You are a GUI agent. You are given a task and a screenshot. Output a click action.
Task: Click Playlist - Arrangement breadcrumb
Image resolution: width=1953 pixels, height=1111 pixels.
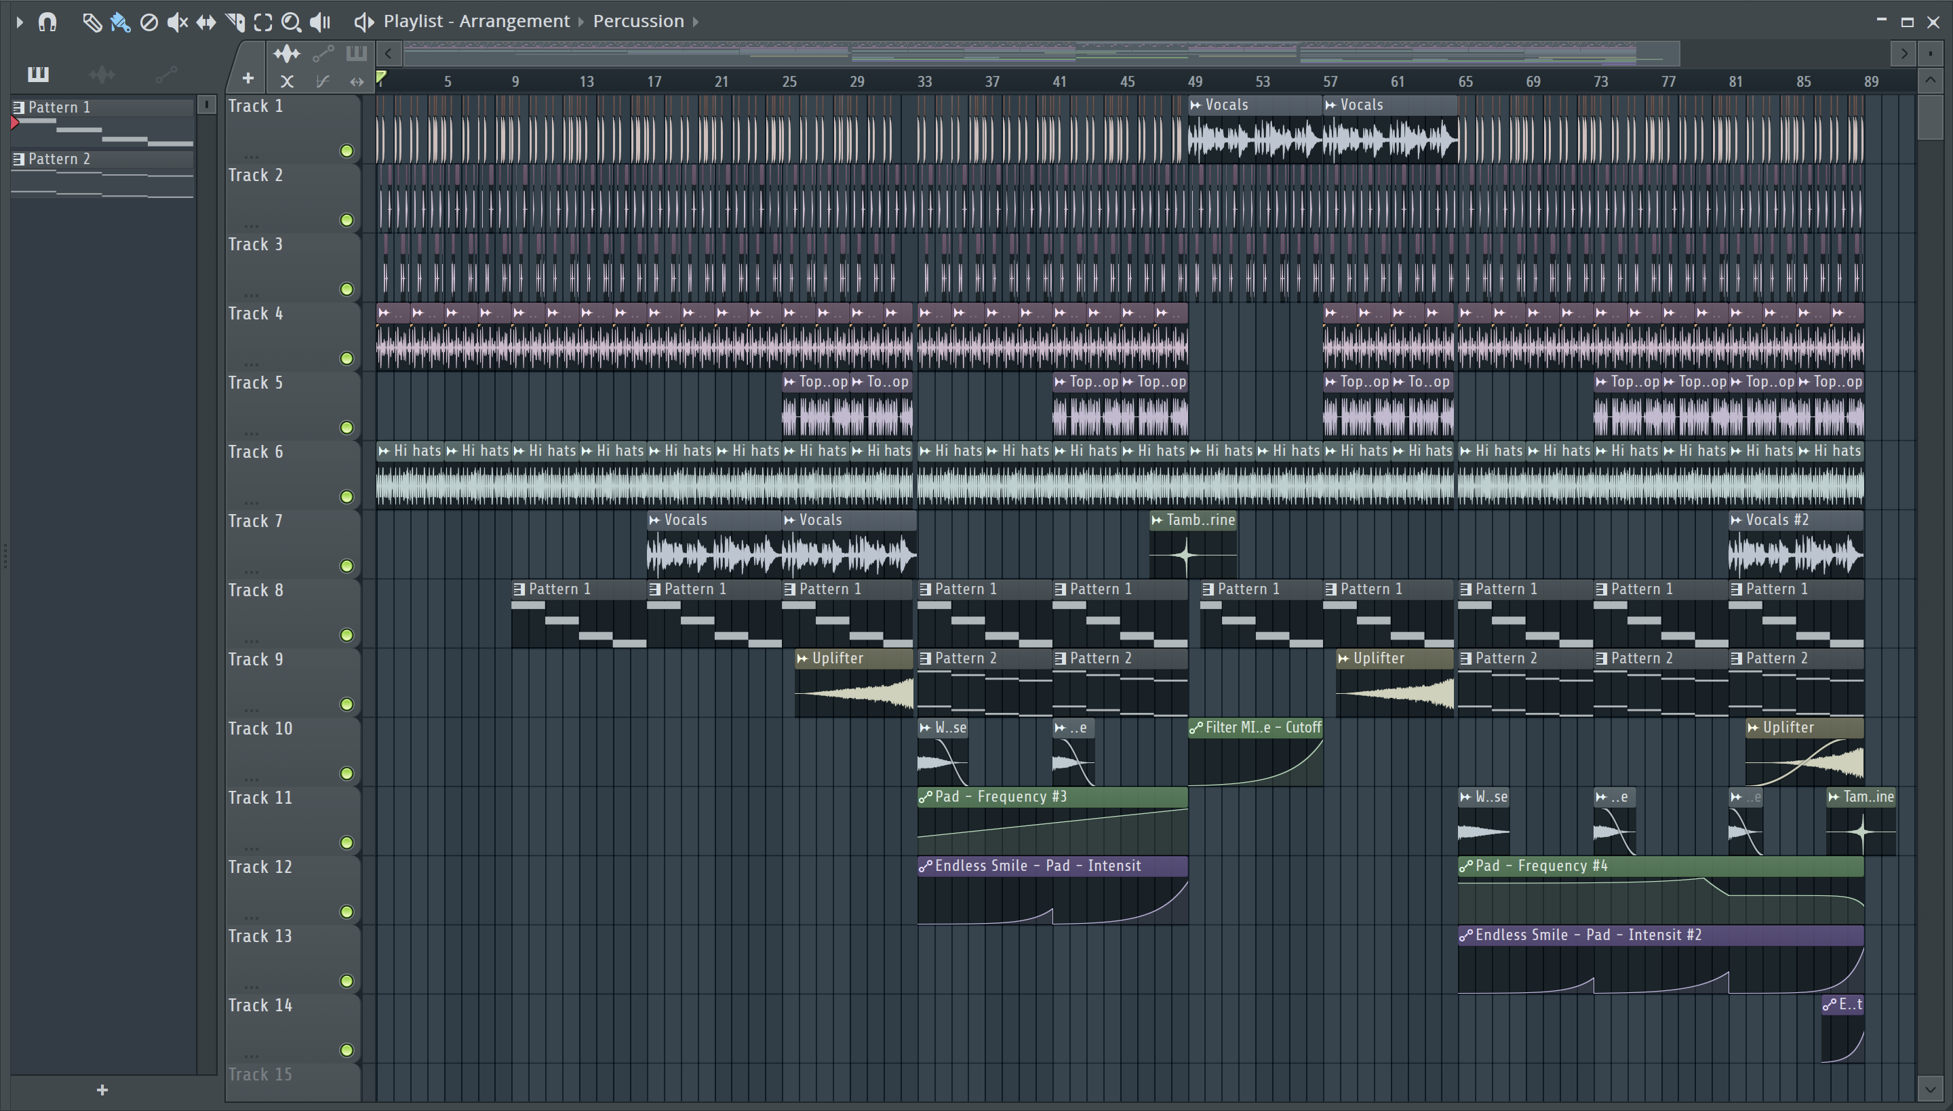point(476,22)
